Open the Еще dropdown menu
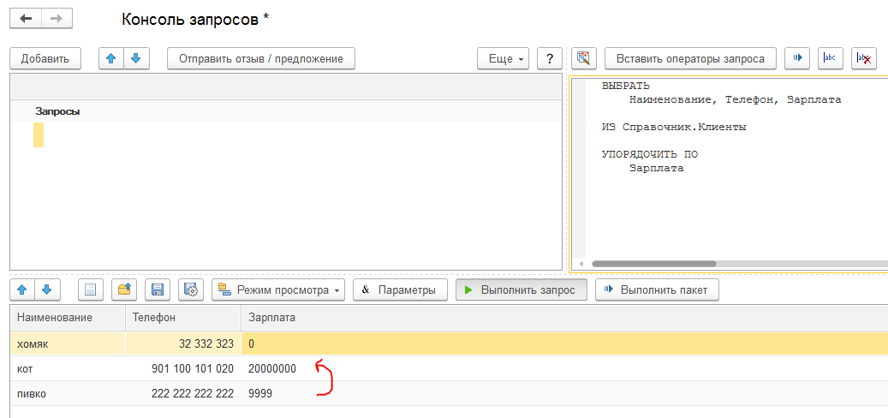The height and width of the screenshot is (418, 888). (503, 58)
